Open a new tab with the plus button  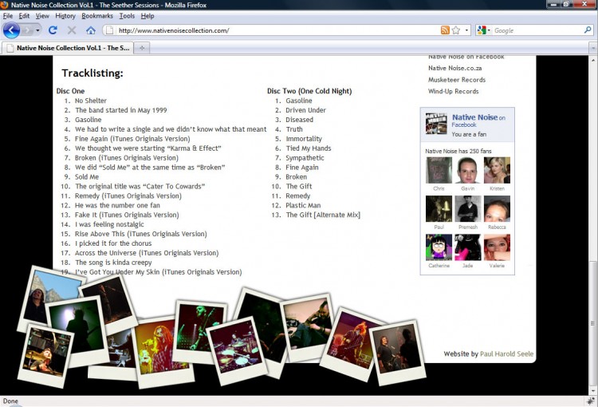point(142,48)
